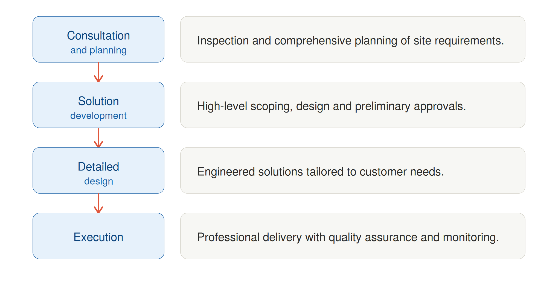Click the word Solution heading
This screenshot has width=558, height=295.
coord(98,101)
